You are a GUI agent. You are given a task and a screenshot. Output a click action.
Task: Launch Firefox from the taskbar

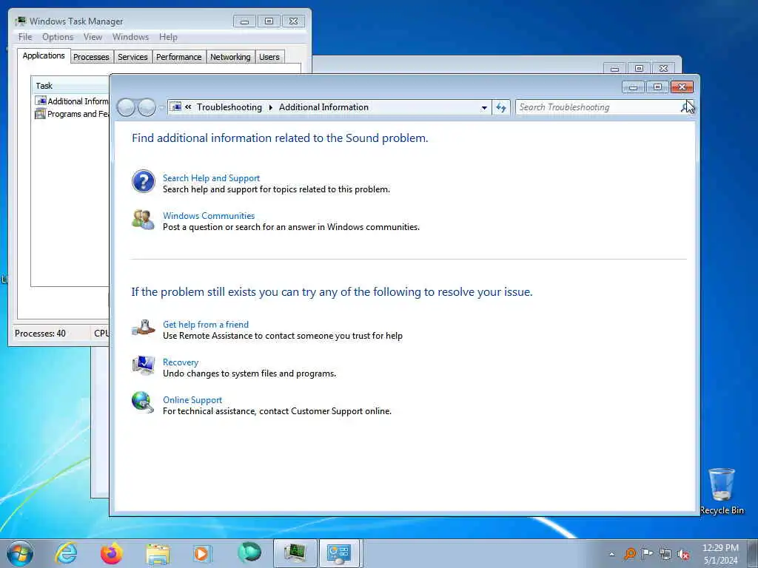(112, 553)
